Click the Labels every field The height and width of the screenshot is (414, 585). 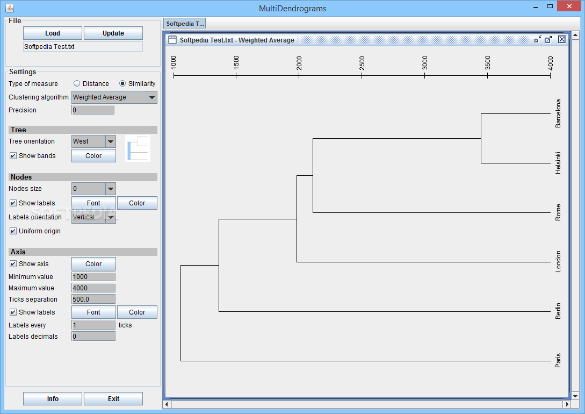point(93,325)
